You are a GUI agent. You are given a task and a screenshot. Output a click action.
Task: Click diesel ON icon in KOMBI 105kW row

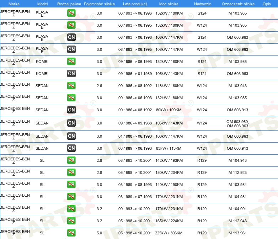coord(71,74)
